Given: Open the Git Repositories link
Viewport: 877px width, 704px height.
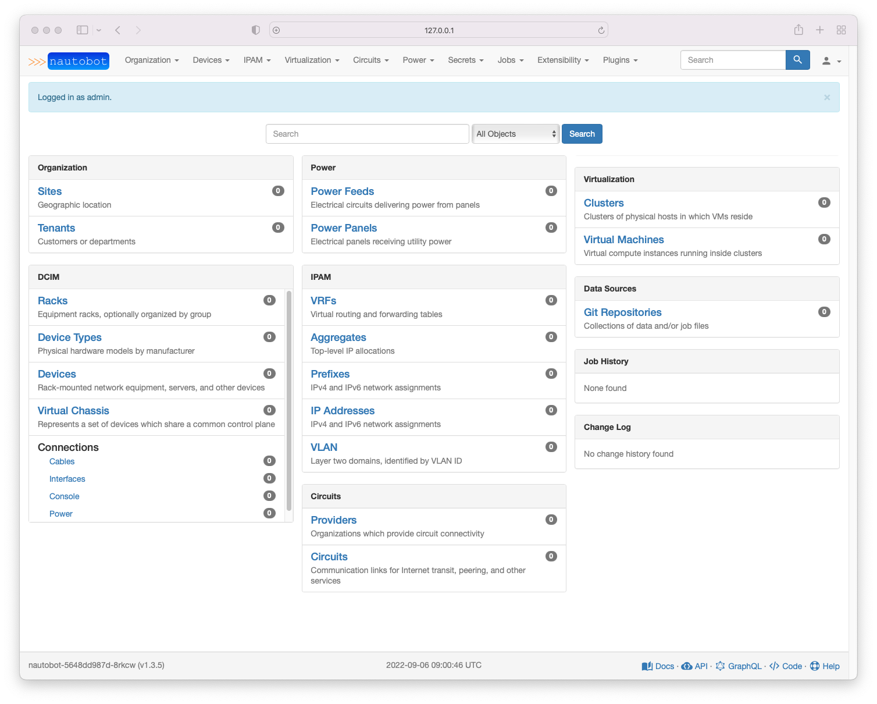Looking at the screenshot, I should coord(622,312).
